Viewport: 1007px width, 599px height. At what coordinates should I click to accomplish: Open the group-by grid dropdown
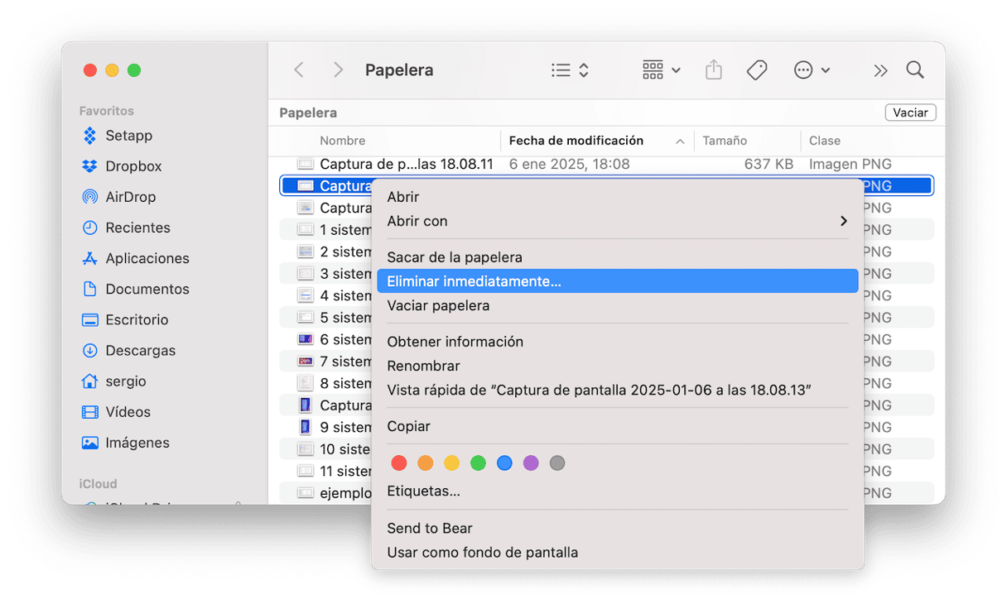click(662, 70)
